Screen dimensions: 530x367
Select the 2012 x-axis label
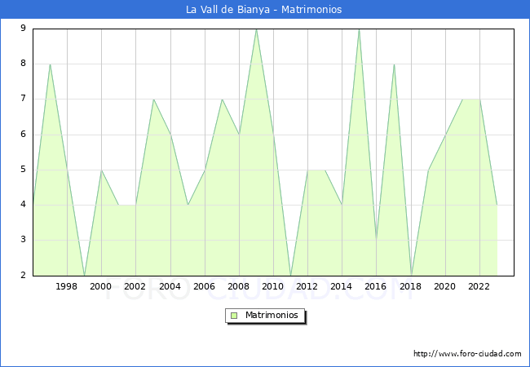[307, 286]
